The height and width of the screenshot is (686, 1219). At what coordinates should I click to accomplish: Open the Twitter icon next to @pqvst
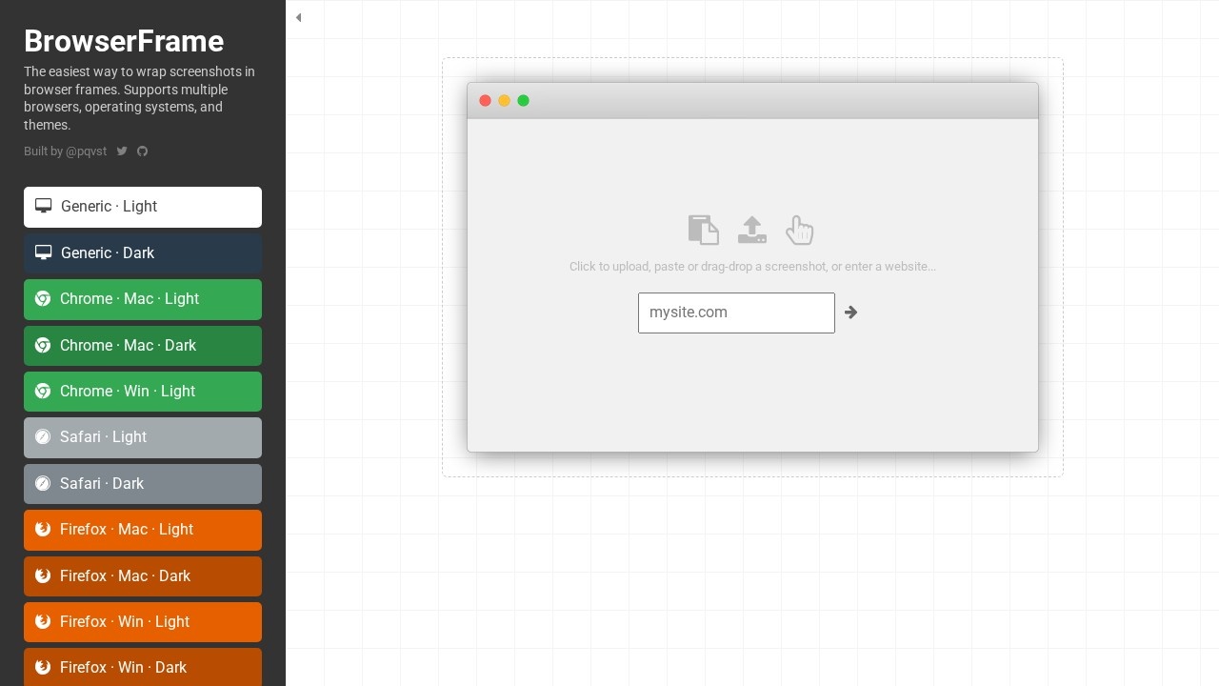(x=122, y=151)
